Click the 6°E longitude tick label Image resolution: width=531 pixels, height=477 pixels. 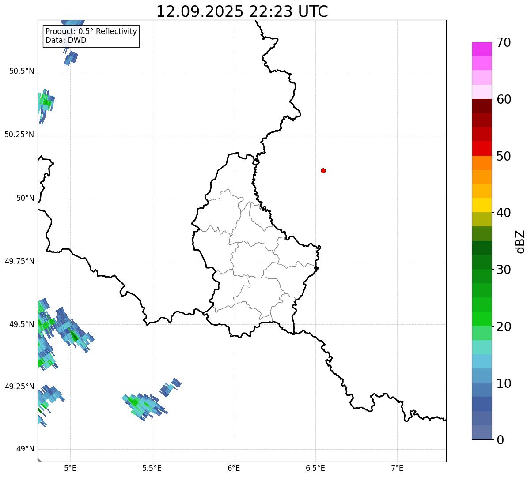point(234,468)
